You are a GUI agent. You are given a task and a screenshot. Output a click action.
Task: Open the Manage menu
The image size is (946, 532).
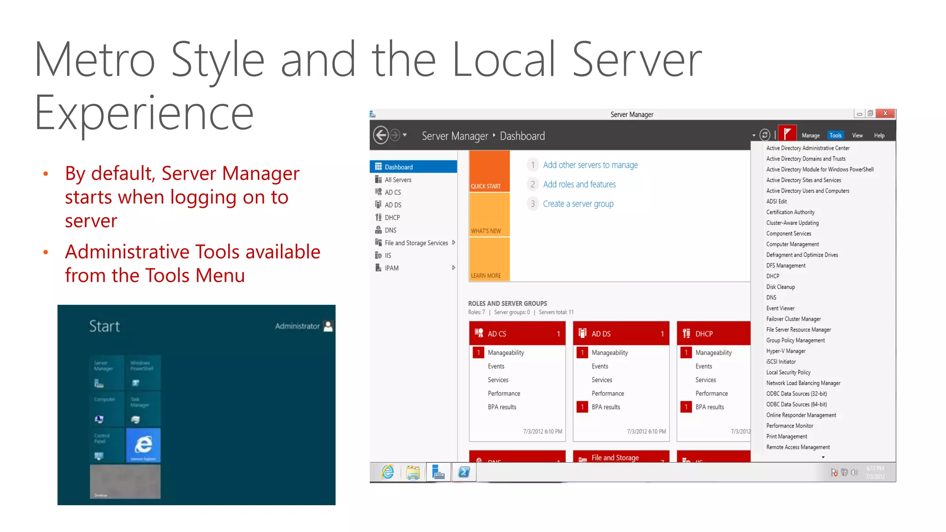pyautogui.click(x=811, y=135)
